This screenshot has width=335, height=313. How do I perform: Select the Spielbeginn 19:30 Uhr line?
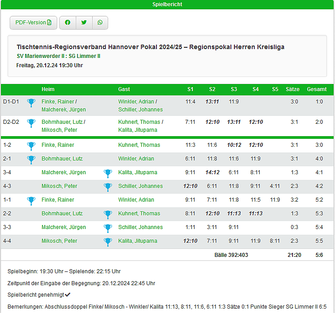64,271
